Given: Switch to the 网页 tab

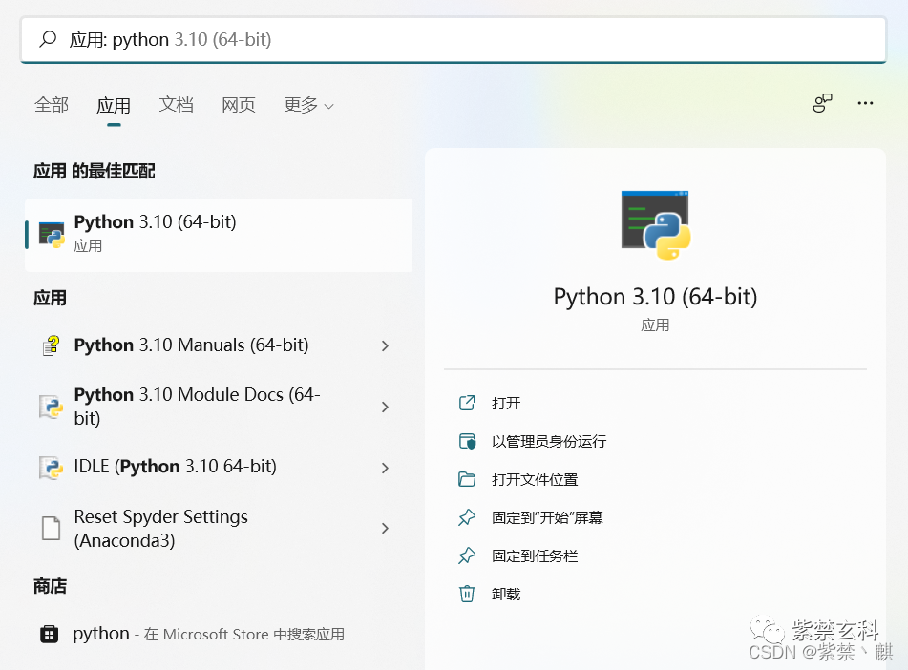Looking at the screenshot, I should click(x=238, y=105).
